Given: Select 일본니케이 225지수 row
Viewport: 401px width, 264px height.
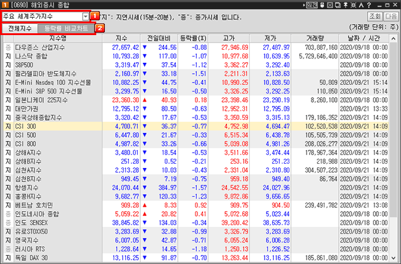Looking at the screenshot, I should click(196, 100).
